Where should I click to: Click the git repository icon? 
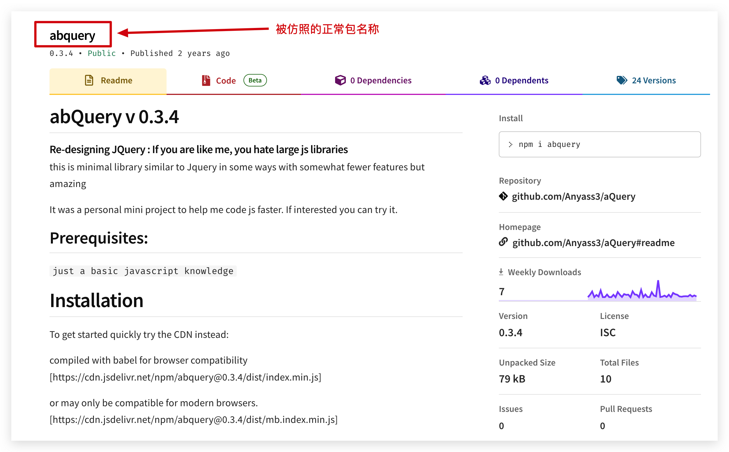(503, 196)
